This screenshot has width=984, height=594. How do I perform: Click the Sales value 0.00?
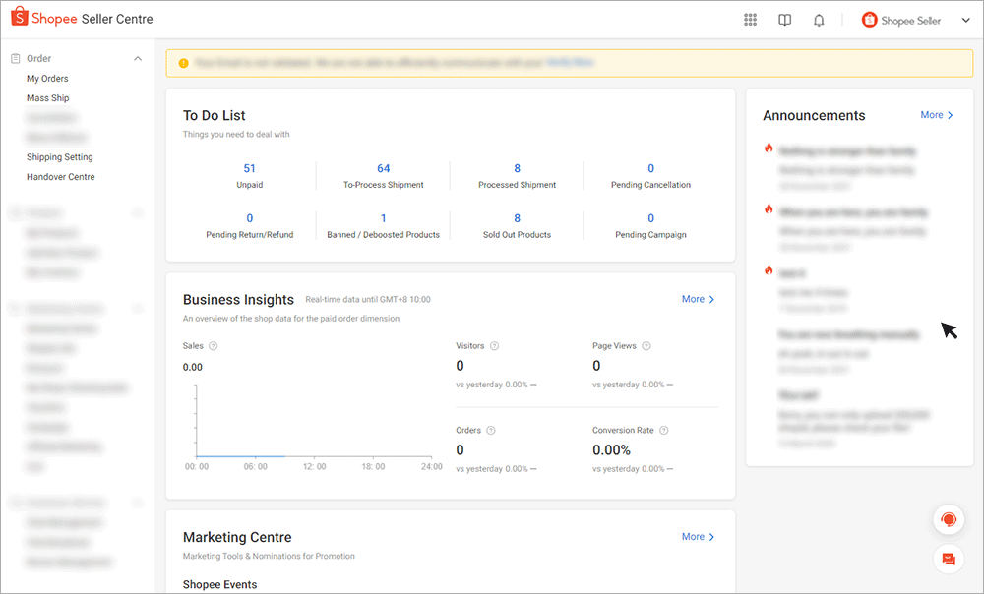click(193, 368)
